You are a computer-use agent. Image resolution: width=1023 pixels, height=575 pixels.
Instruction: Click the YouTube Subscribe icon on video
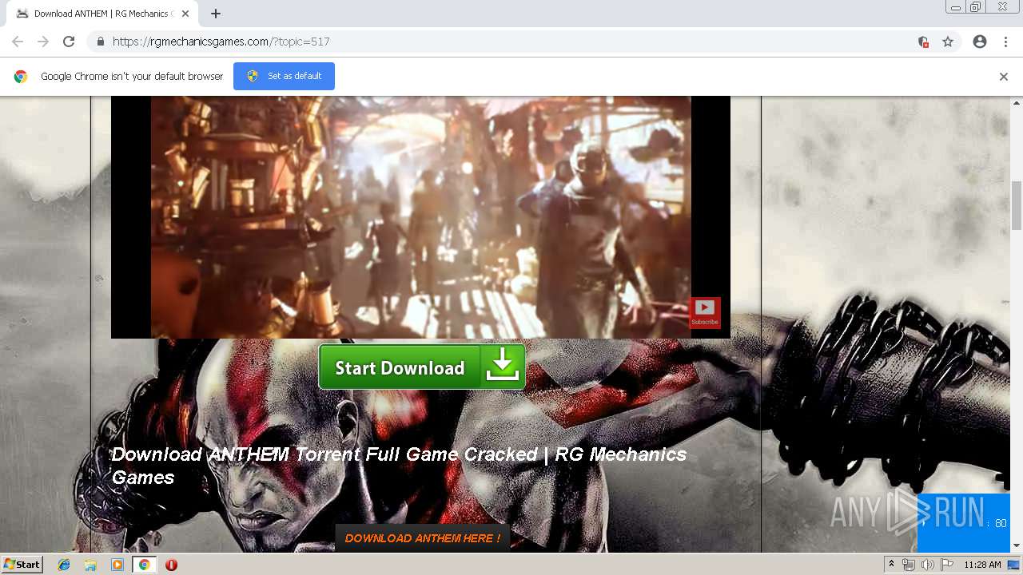pos(704,312)
